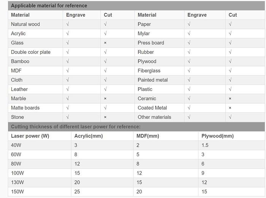Click the Ceramic row cut × mark

click(x=230, y=99)
